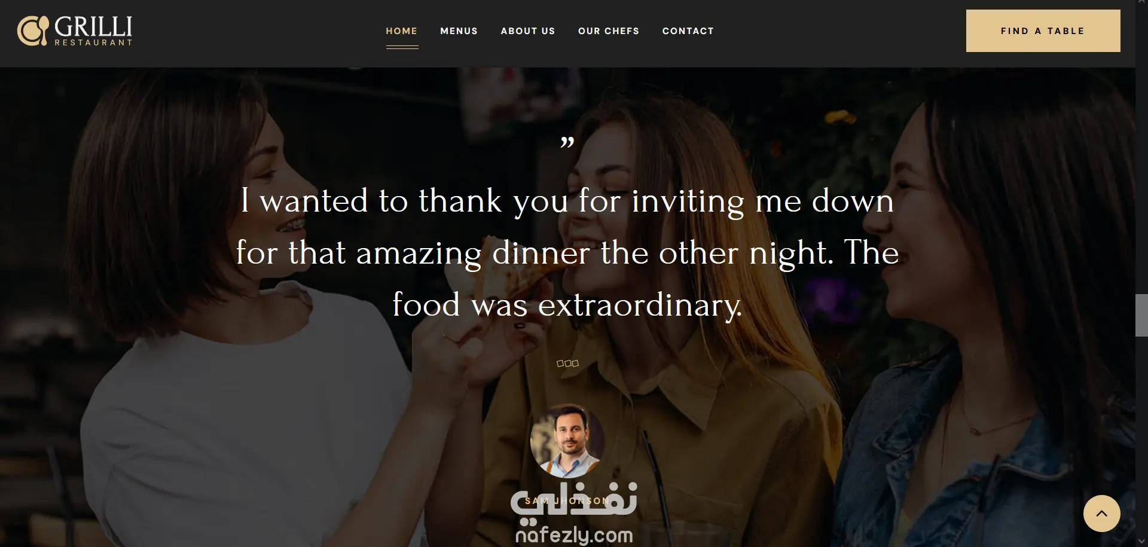Click the testimonial quote text
1148x547 pixels.
[x=567, y=252]
